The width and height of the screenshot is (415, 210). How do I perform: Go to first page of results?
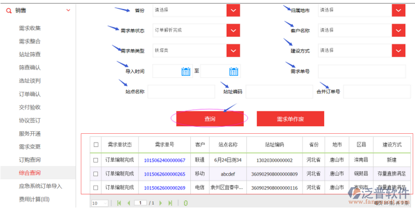coord(119,203)
